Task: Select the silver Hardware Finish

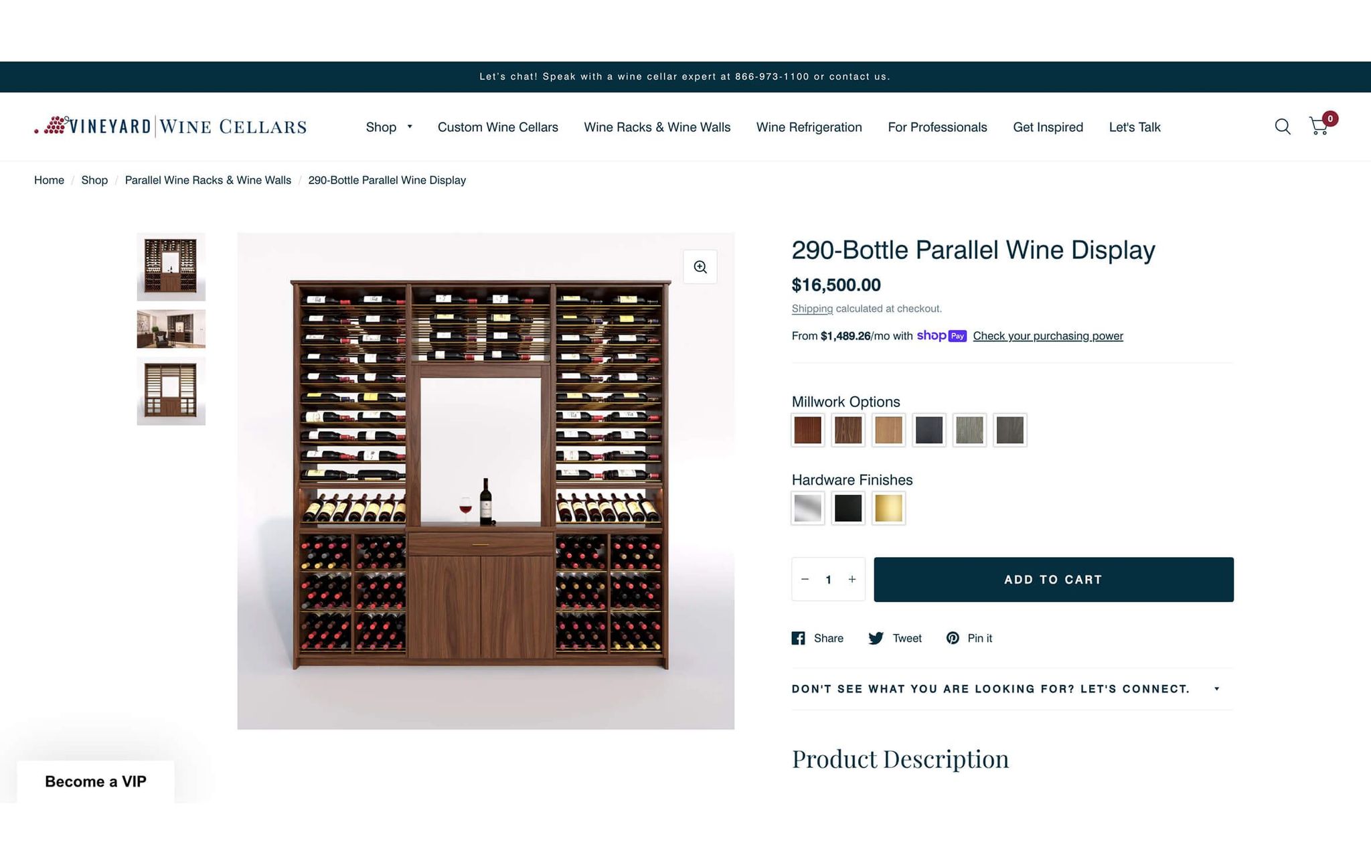Action: tap(807, 508)
